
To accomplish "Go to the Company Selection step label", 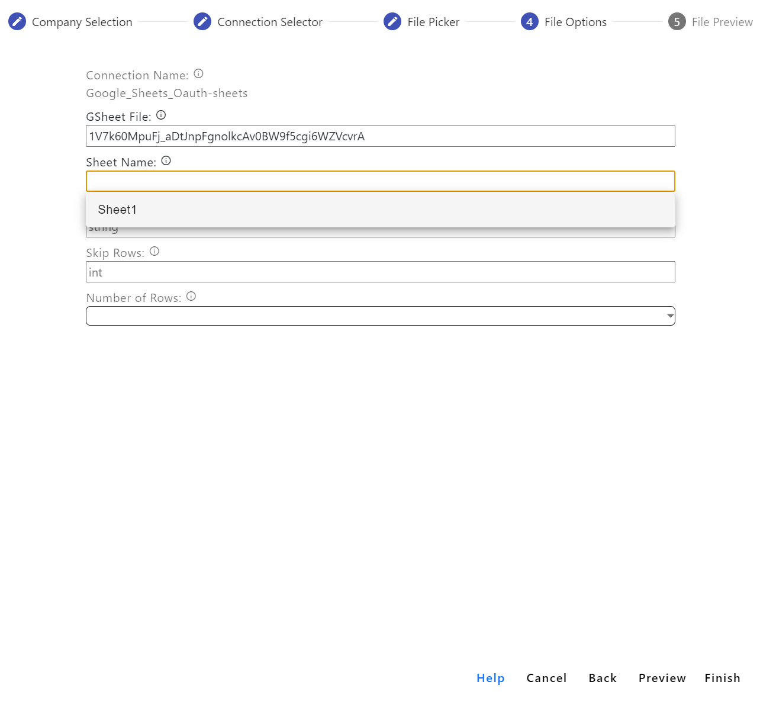I will (82, 22).
